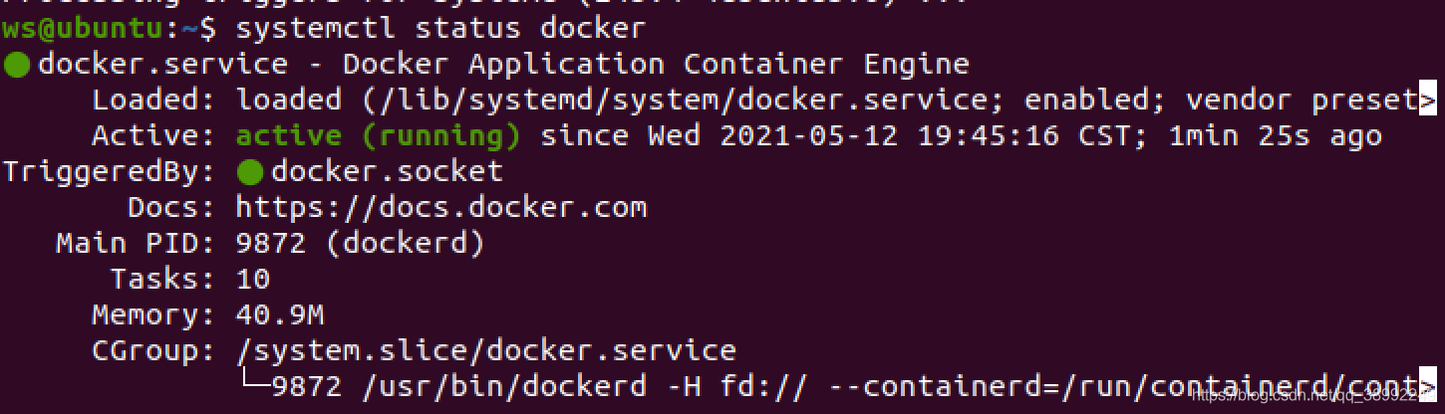Screen dimensions: 1445x414
Task: Click the green dot before docker.service
Action: pos(17,66)
